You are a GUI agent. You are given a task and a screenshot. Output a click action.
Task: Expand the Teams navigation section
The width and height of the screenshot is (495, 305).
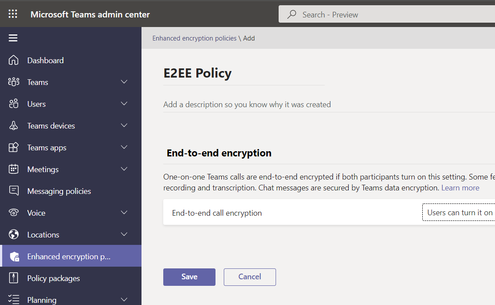coord(124,82)
